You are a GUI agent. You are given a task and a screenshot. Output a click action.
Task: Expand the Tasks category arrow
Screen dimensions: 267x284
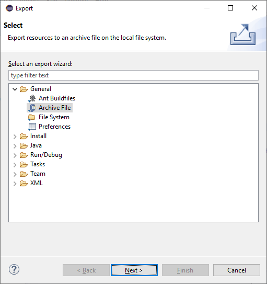point(15,164)
